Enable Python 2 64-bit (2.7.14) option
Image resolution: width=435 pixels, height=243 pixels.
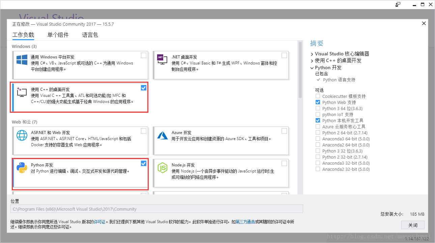pos(318,133)
